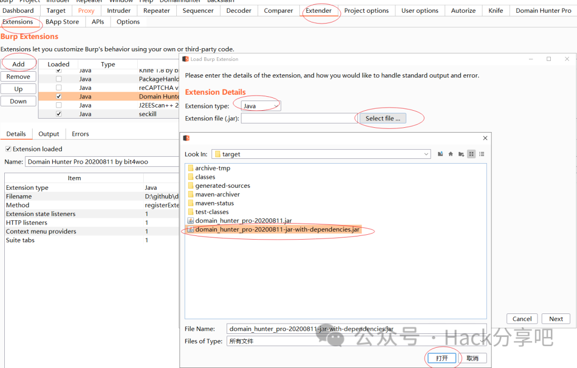Click the File Name input field
The height and width of the screenshot is (368, 577).
pyautogui.click(x=356, y=328)
